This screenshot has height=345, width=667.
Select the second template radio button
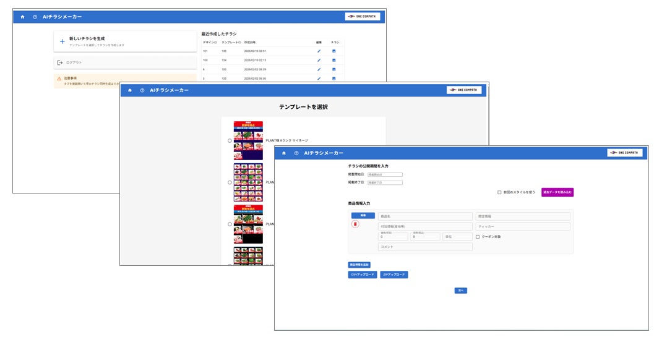230,182
